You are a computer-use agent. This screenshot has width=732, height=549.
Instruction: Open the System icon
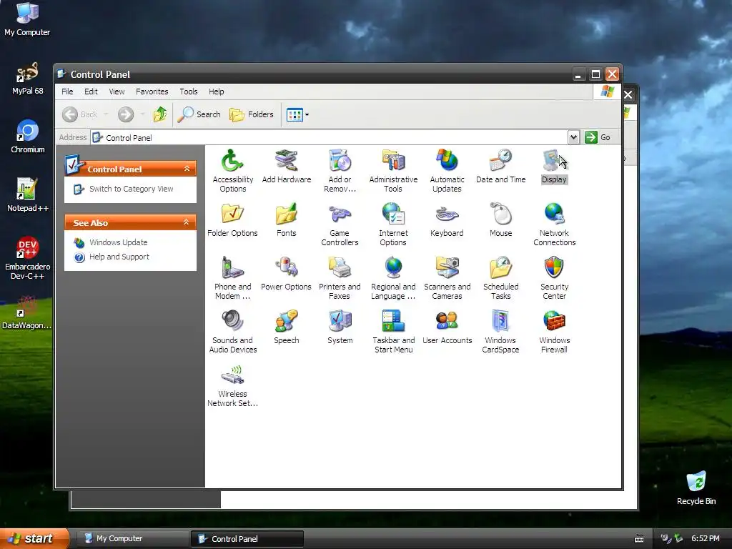pos(340,322)
